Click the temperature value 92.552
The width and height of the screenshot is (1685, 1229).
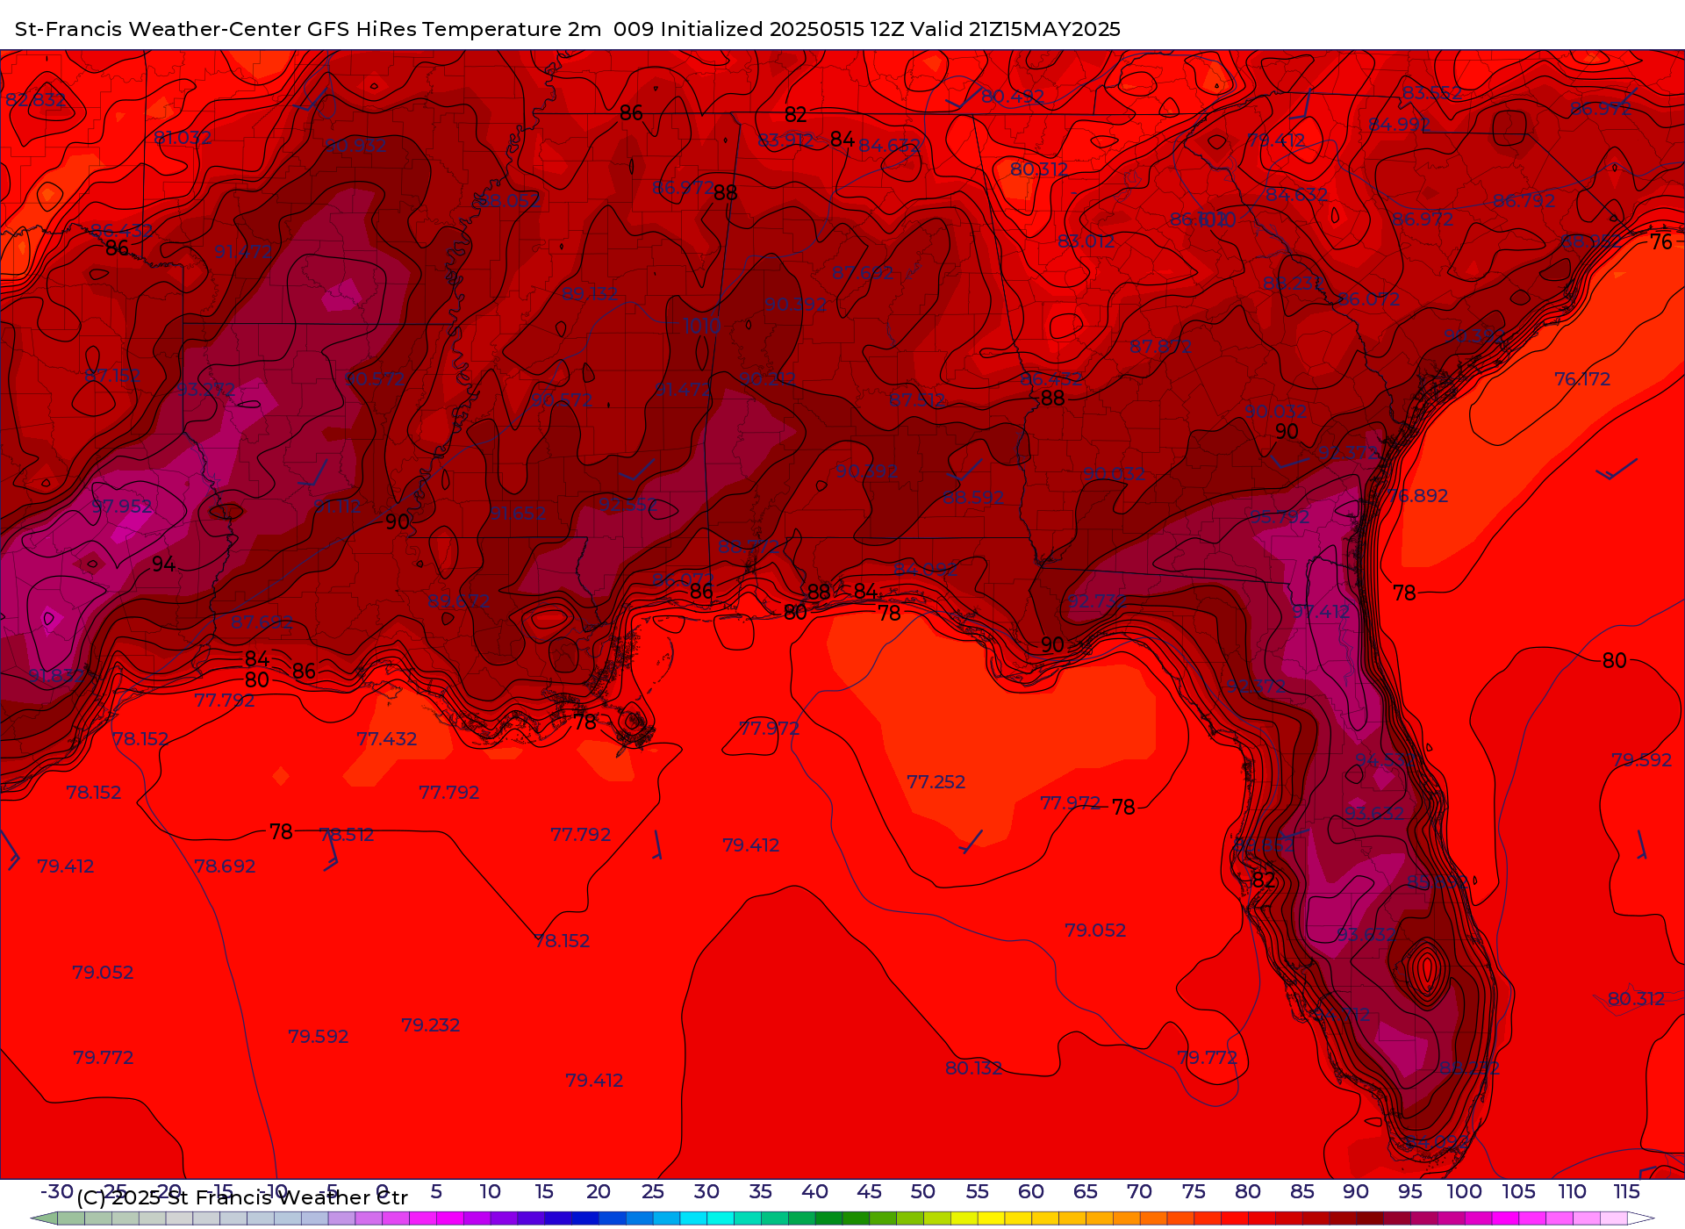point(628,505)
